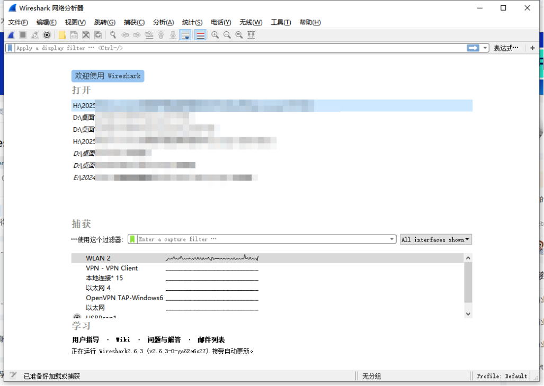Open the 统计(S) menu
The image size is (544, 386).
click(192, 22)
